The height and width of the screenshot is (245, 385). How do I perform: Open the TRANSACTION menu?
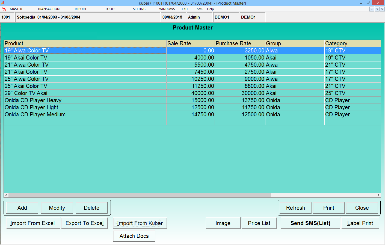[x=48, y=9]
